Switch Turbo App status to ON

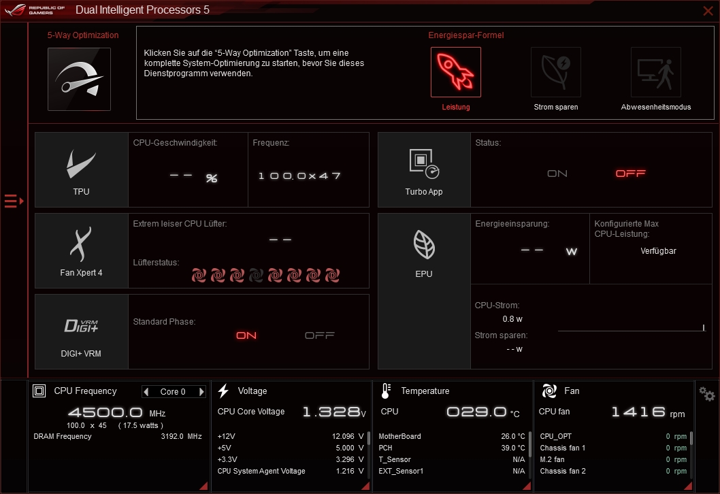coord(557,174)
